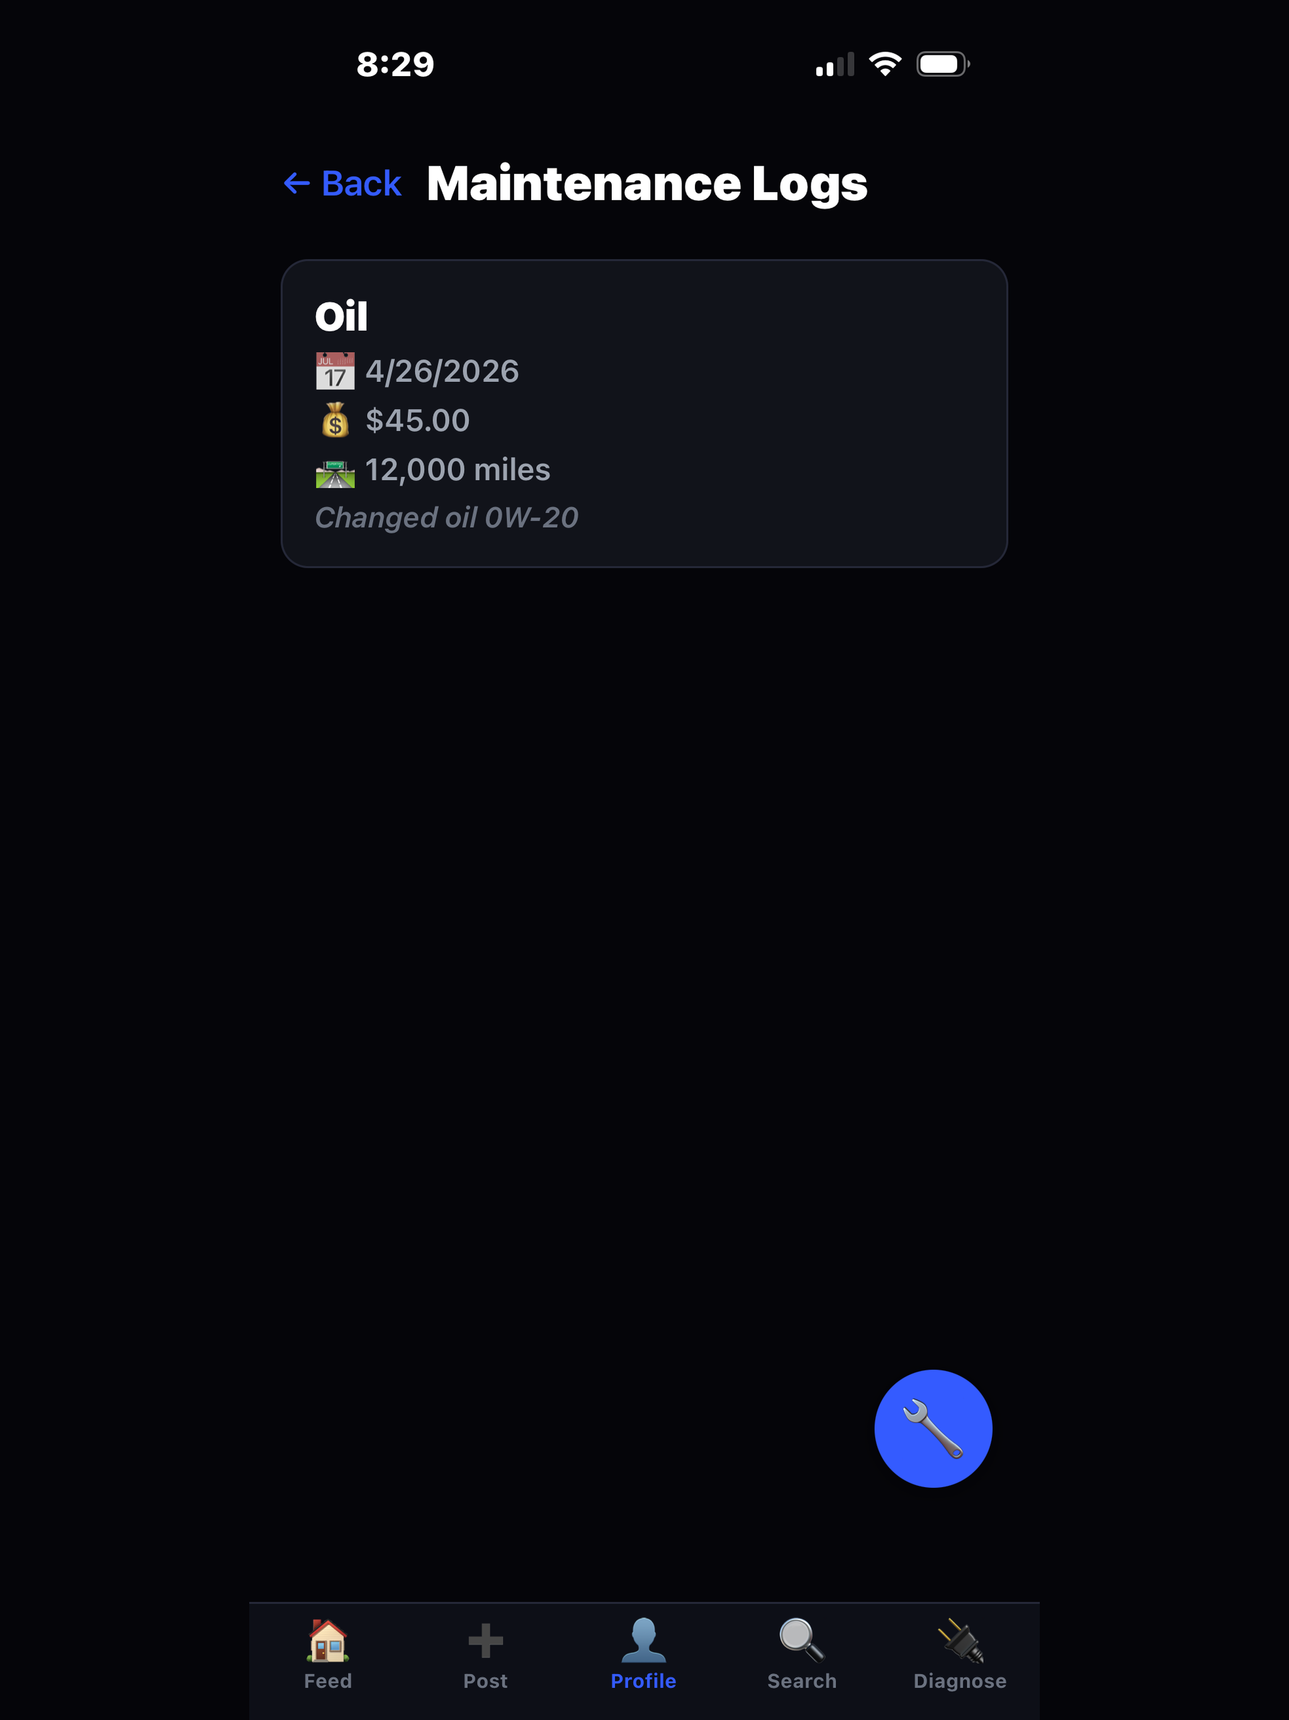Tap the blue wrench add-log button
This screenshot has width=1289, height=1720.
(x=933, y=1429)
